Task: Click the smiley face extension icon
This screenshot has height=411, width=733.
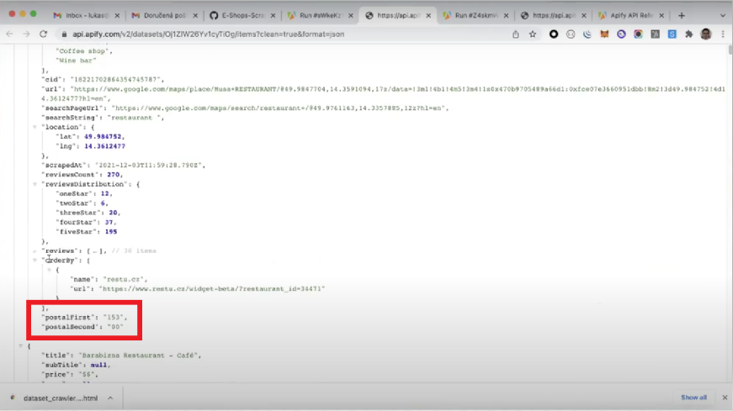Action: (x=571, y=34)
